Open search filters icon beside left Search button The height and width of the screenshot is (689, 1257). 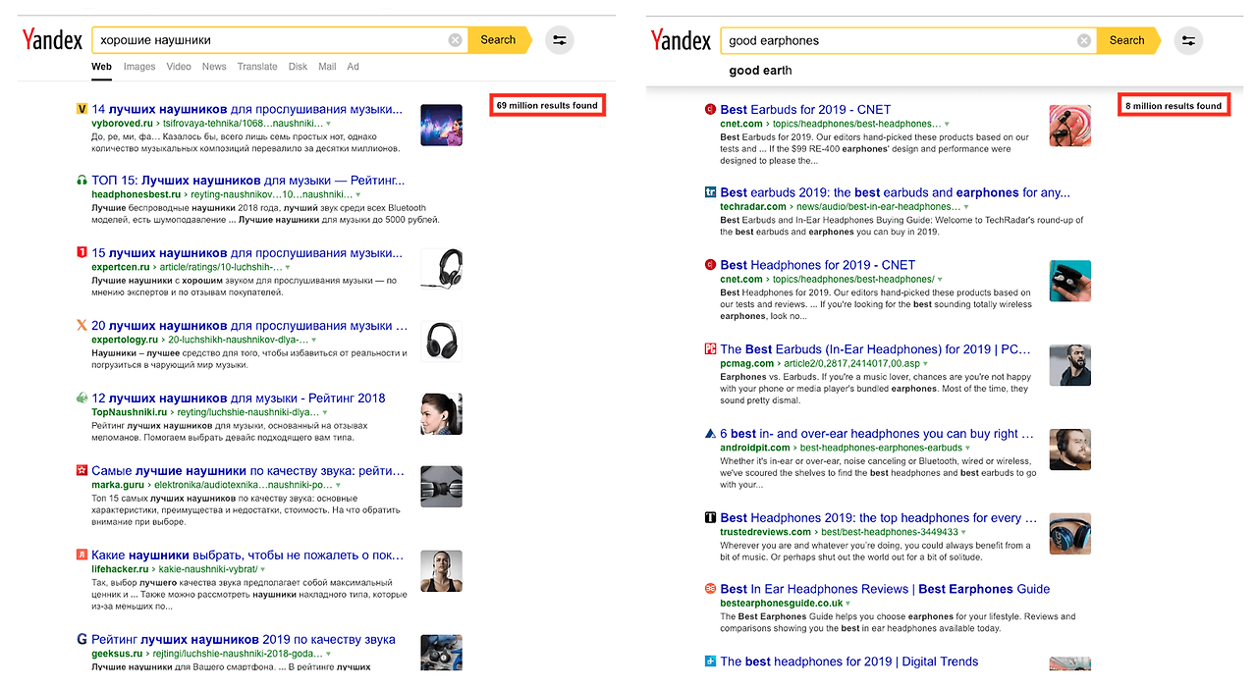click(559, 39)
